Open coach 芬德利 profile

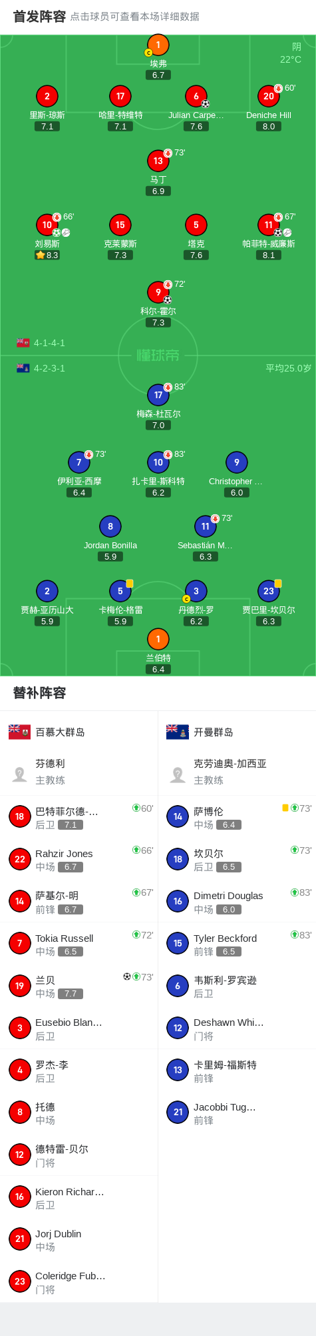pyautogui.click(x=79, y=772)
